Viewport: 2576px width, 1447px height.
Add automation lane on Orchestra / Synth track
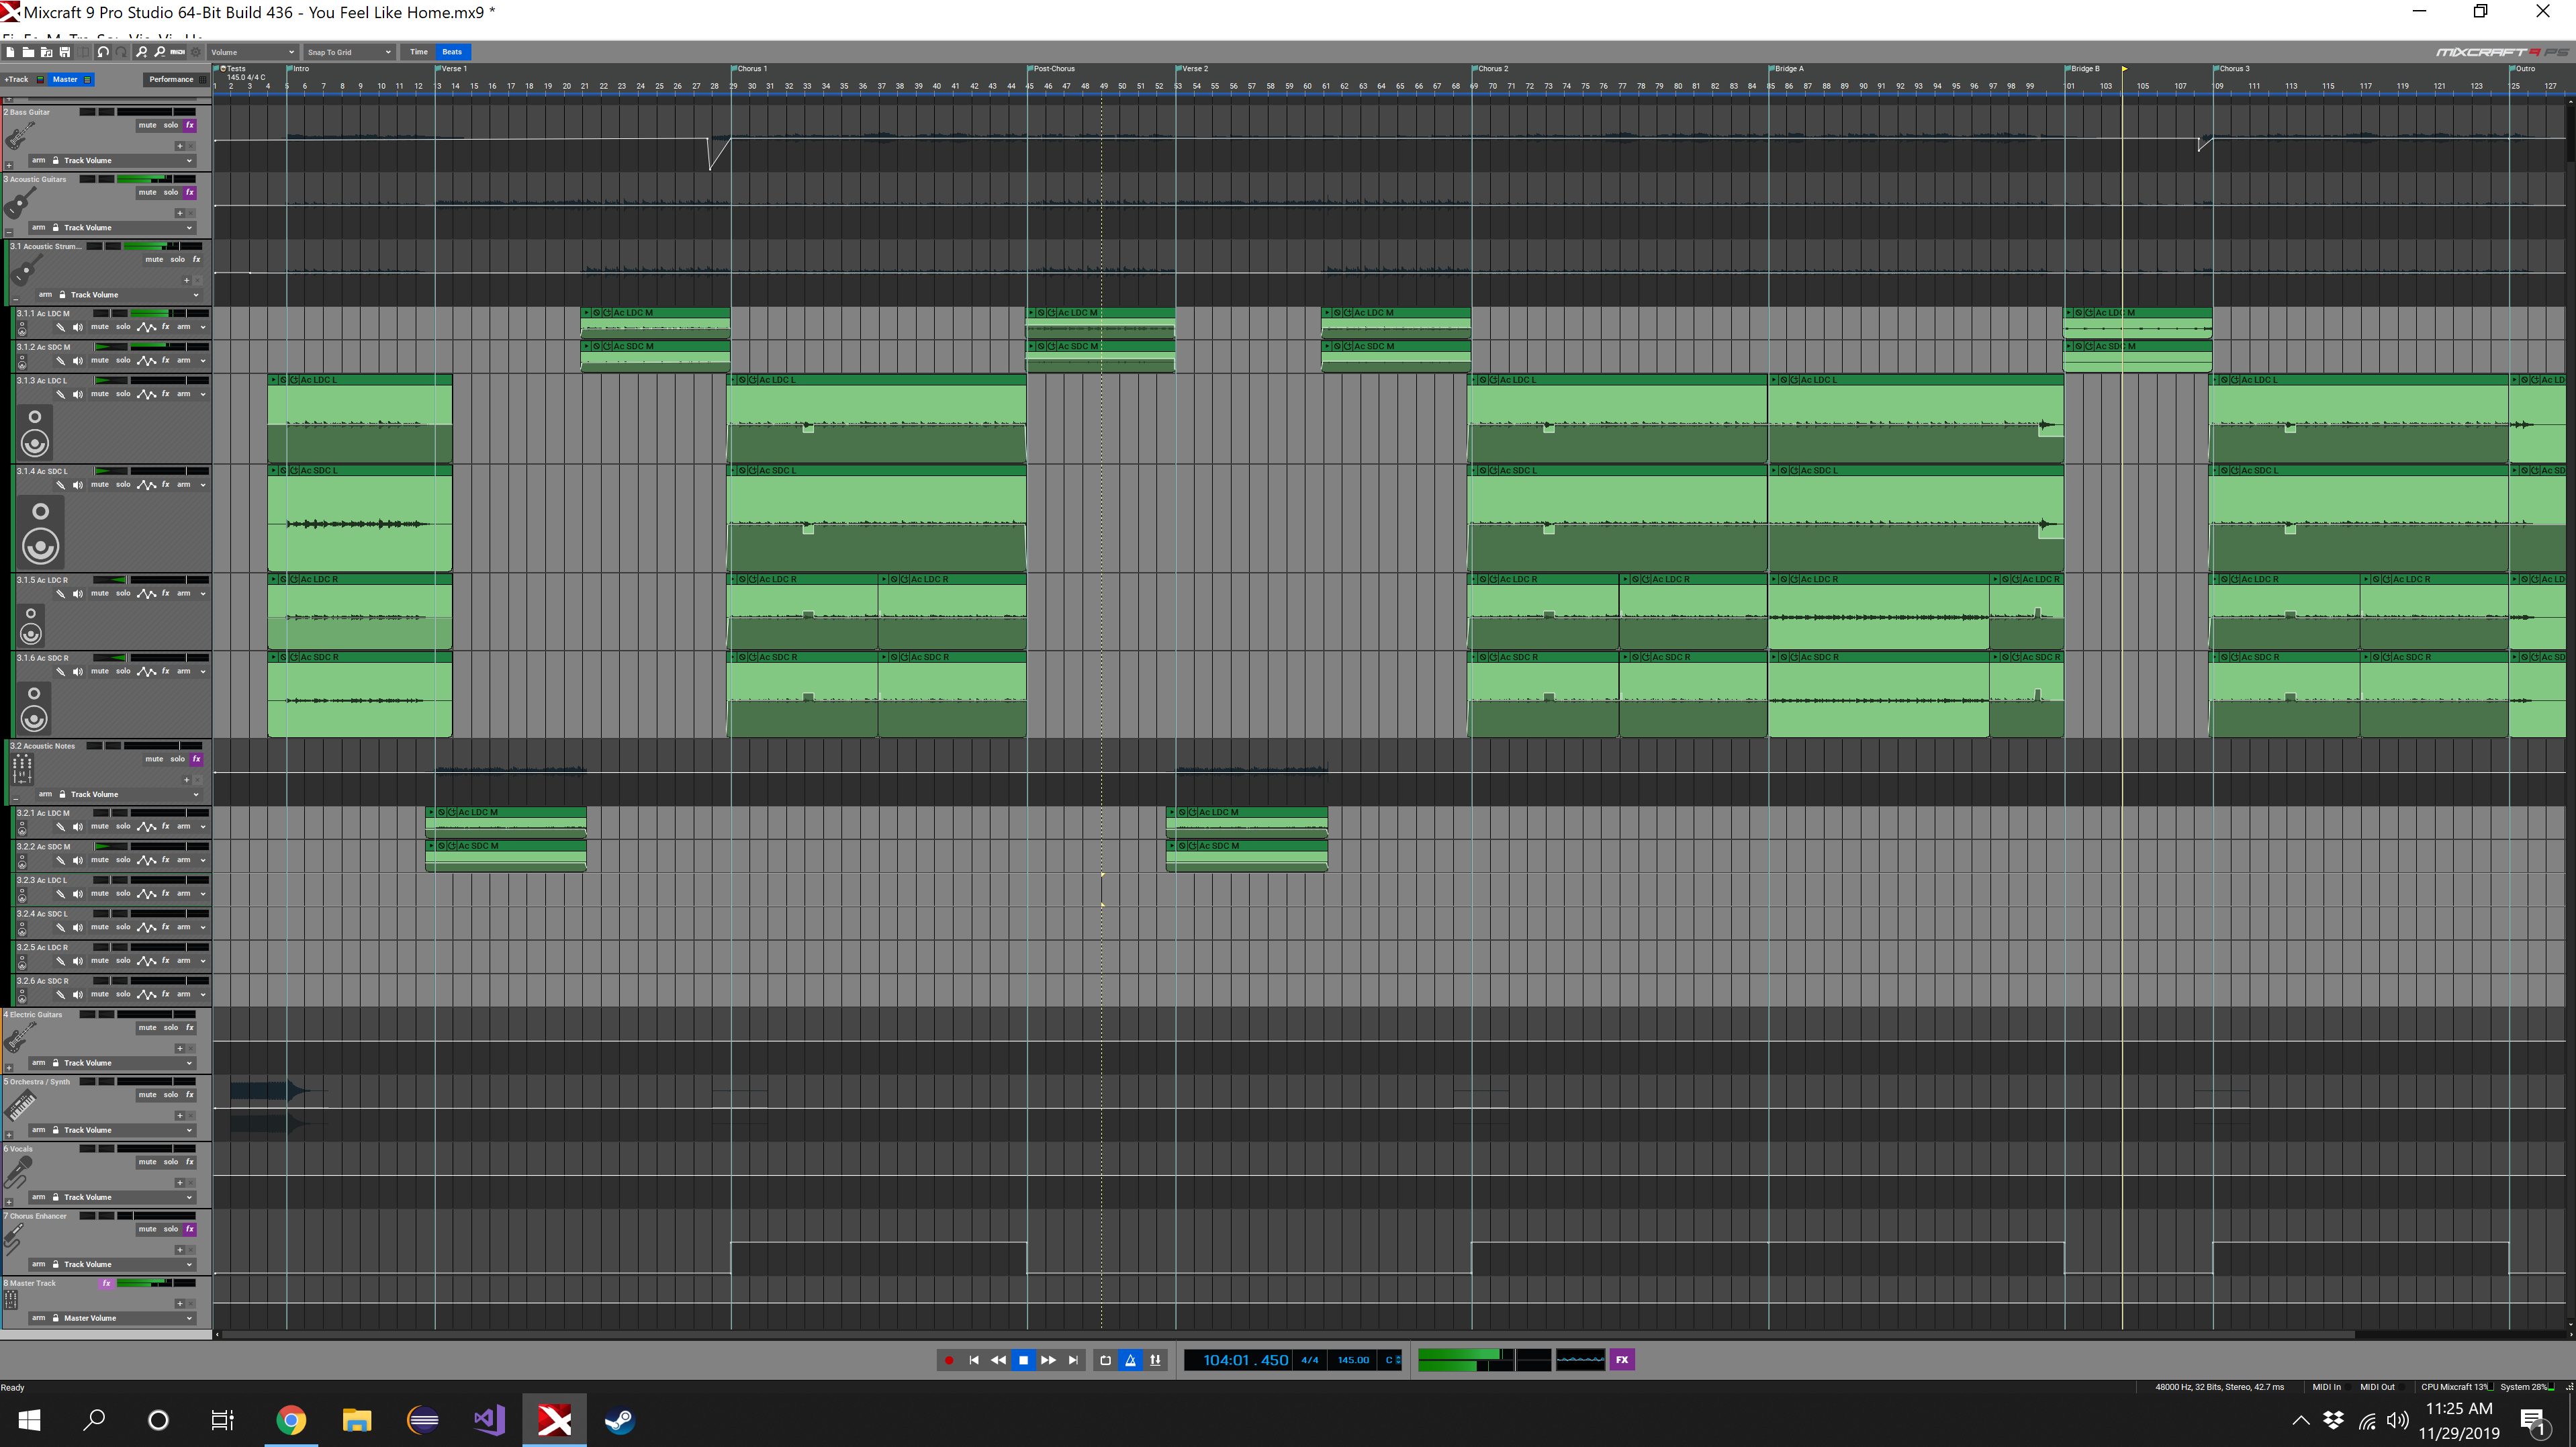[180, 1116]
